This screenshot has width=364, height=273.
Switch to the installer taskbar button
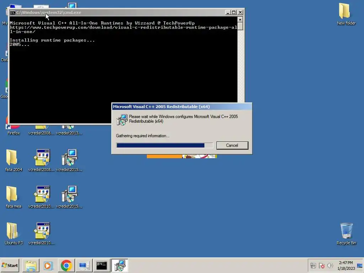point(119,265)
